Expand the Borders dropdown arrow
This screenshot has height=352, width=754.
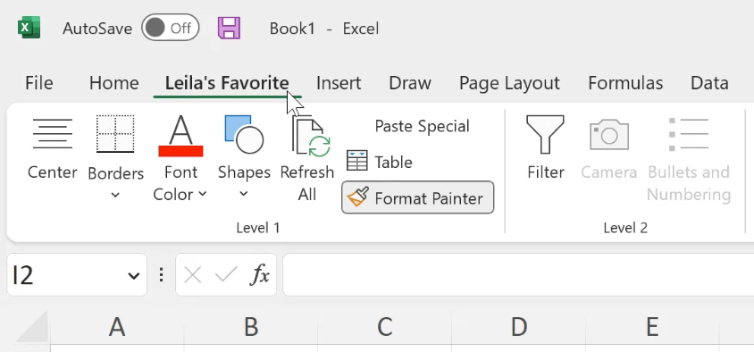(115, 196)
